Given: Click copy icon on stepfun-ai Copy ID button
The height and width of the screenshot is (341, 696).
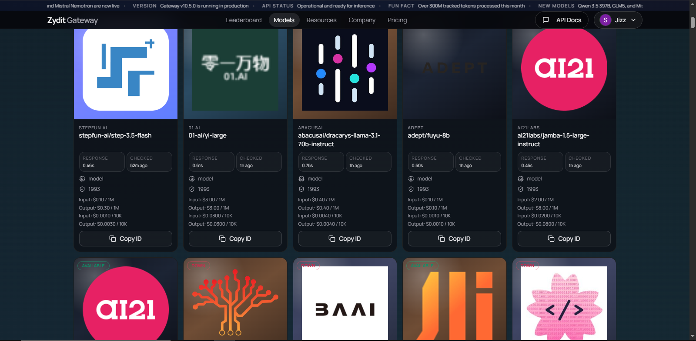Looking at the screenshot, I should click(x=113, y=239).
